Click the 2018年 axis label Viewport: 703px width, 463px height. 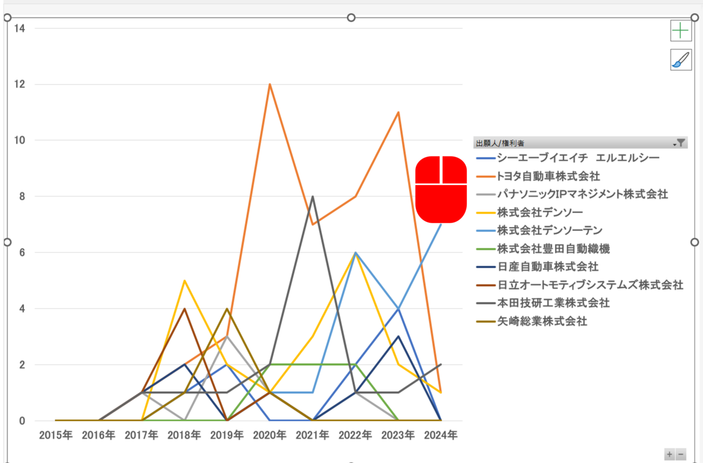click(185, 436)
